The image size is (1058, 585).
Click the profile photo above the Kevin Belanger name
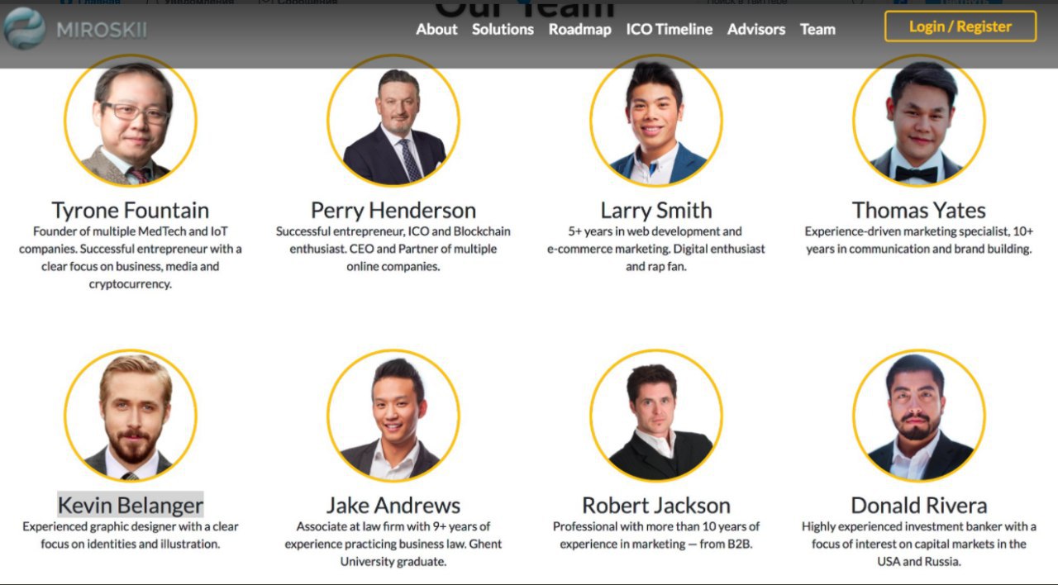tap(131, 416)
